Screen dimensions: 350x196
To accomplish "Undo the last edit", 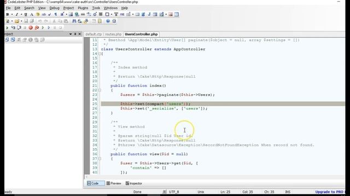I will click(x=40, y=21).
